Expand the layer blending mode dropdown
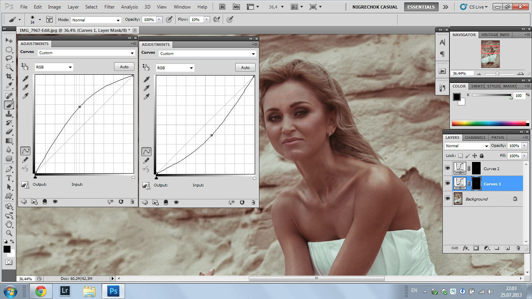Image resolution: width=532 pixels, height=299 pixels. (x=467, y=146)
